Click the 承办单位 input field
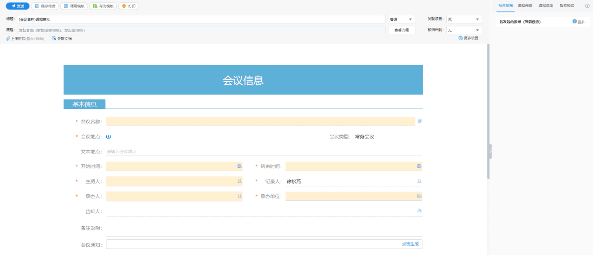The width and height of the screenshot is (593, 255). [x=354, y=196]
